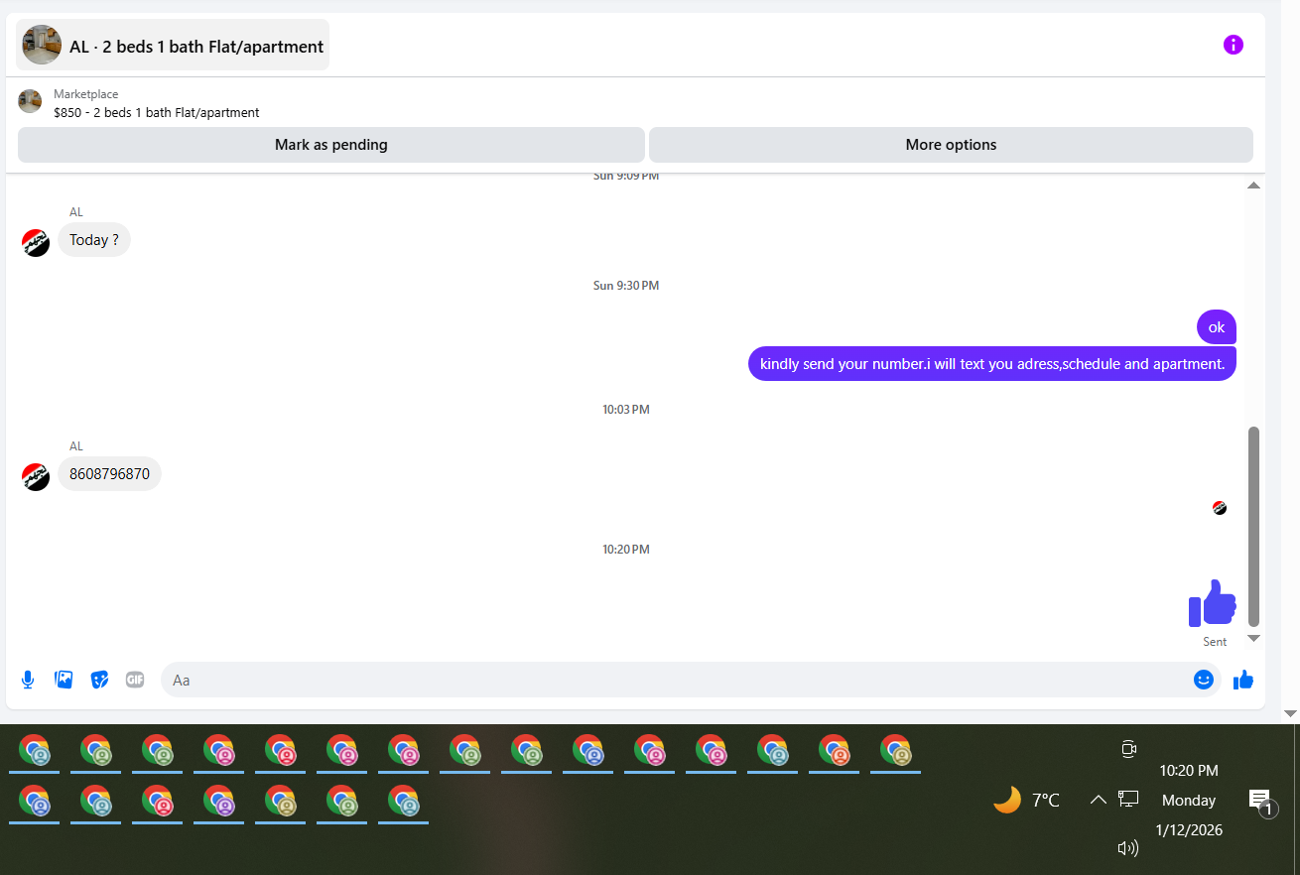Click the page scrollbar down arrow
Image resolution: width=1300 pixels, height=875 pixels.
[1290, 713]
